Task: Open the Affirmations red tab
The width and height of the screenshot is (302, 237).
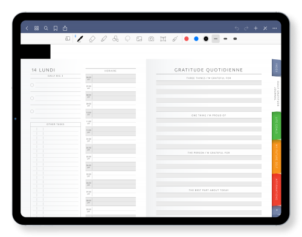Action: pyautogui.click(x=277, y=189)
